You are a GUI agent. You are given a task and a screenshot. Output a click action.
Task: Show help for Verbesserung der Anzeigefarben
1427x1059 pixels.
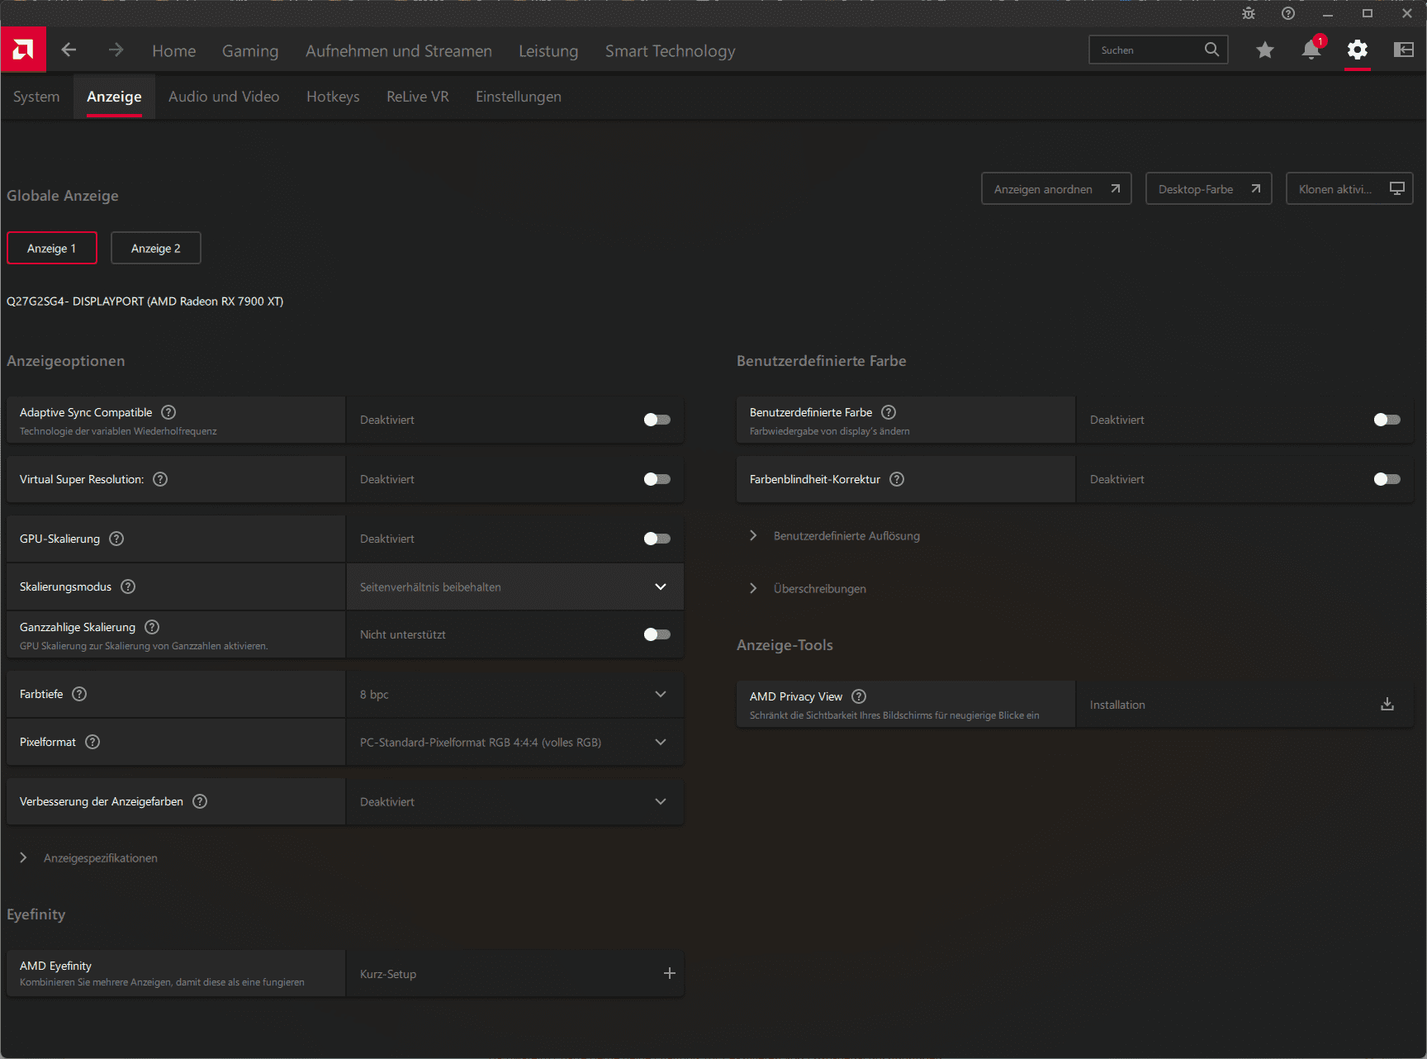click(200, 801)
